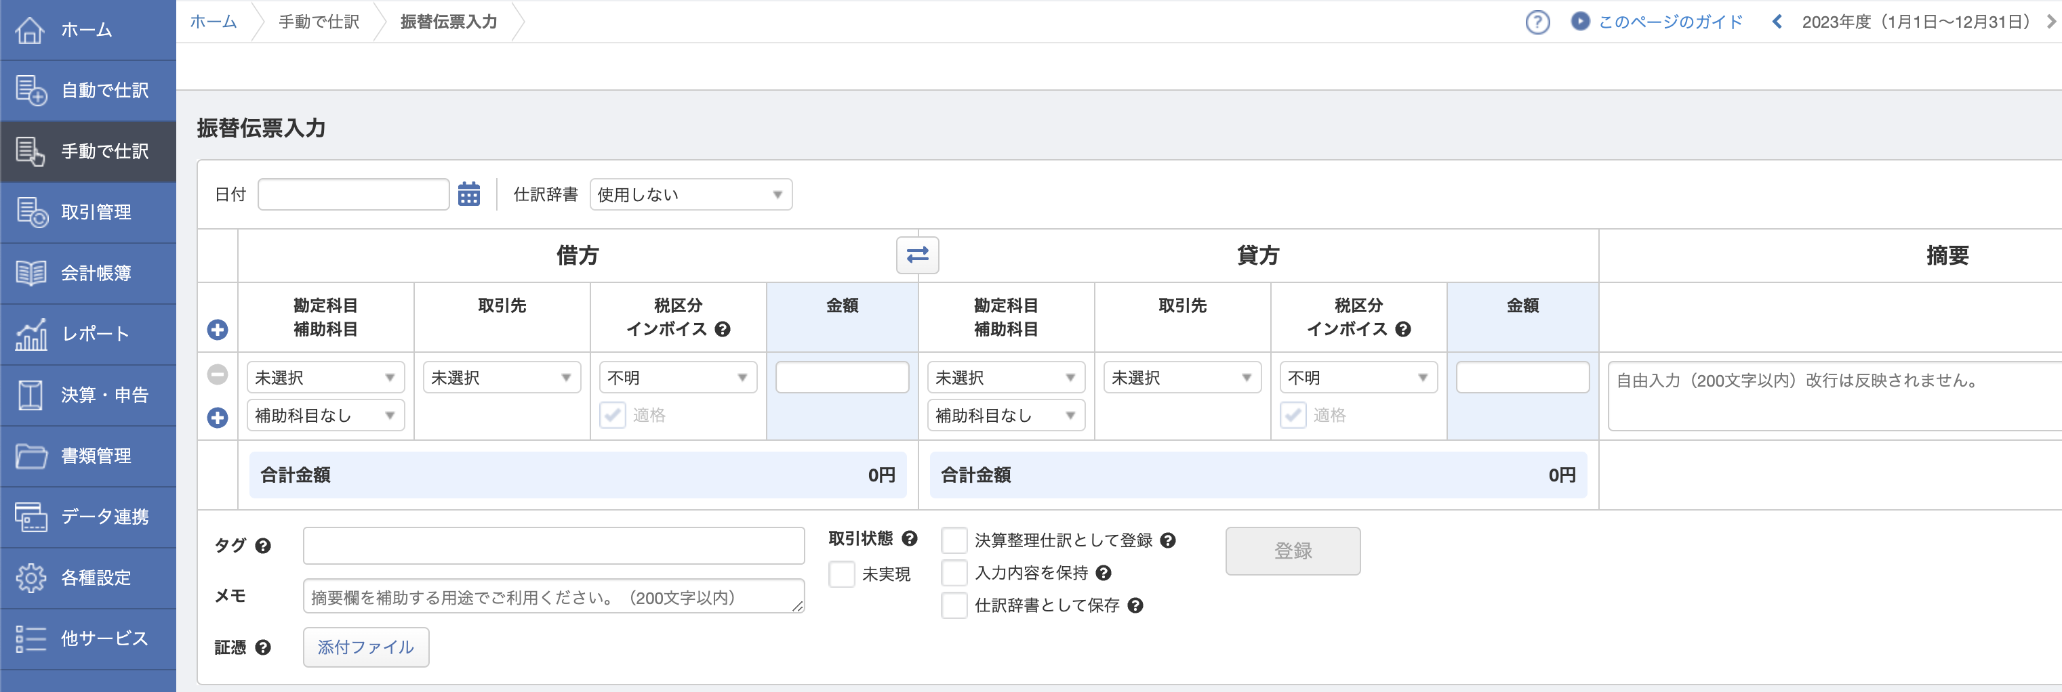The width and height of the screenshot is (2062, 692).
Task: Click the debit 金額 input field
Action: pyautogui.click(x=842, y=376)
